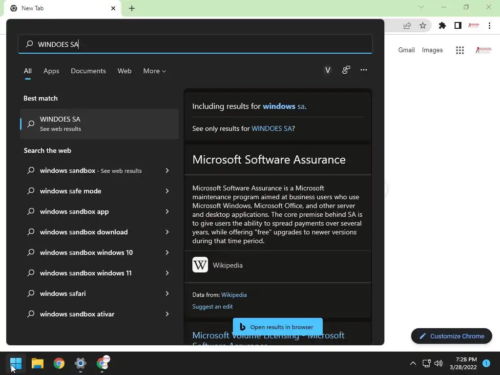Launch Google Chrome from taskbar
Image resolution: width=500 pixels, height=375 pixels.
pyautogui.click(x=59, y=363)
